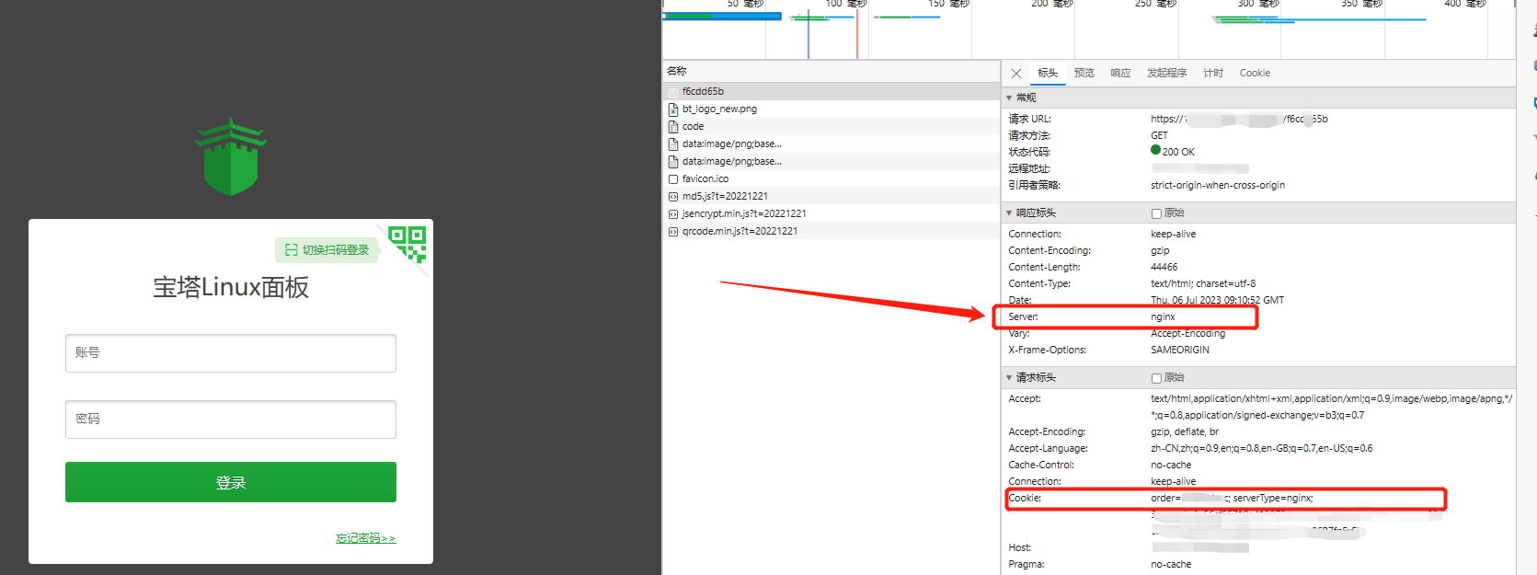This screenshot has width=1537, height=575.
Task: Click the code request file icon
Action: [x=673, y=126]
